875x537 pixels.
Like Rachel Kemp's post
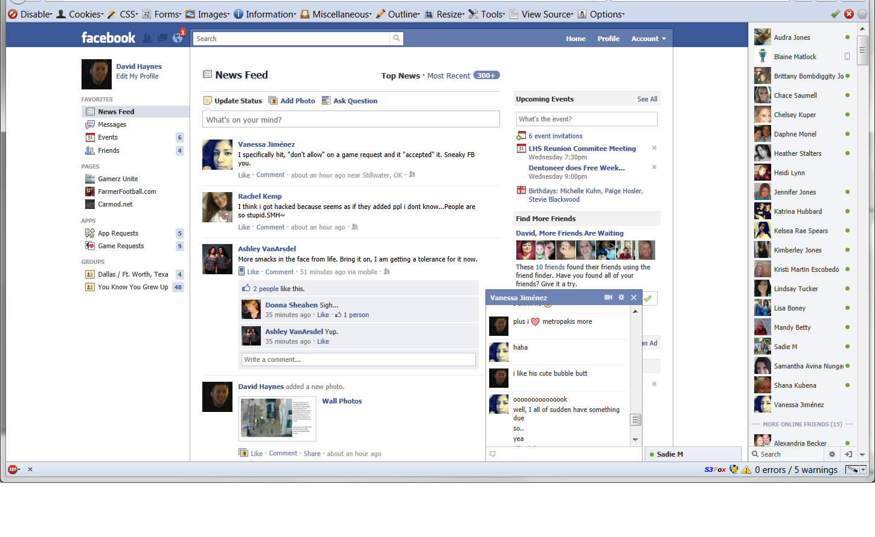coord(244,227)
